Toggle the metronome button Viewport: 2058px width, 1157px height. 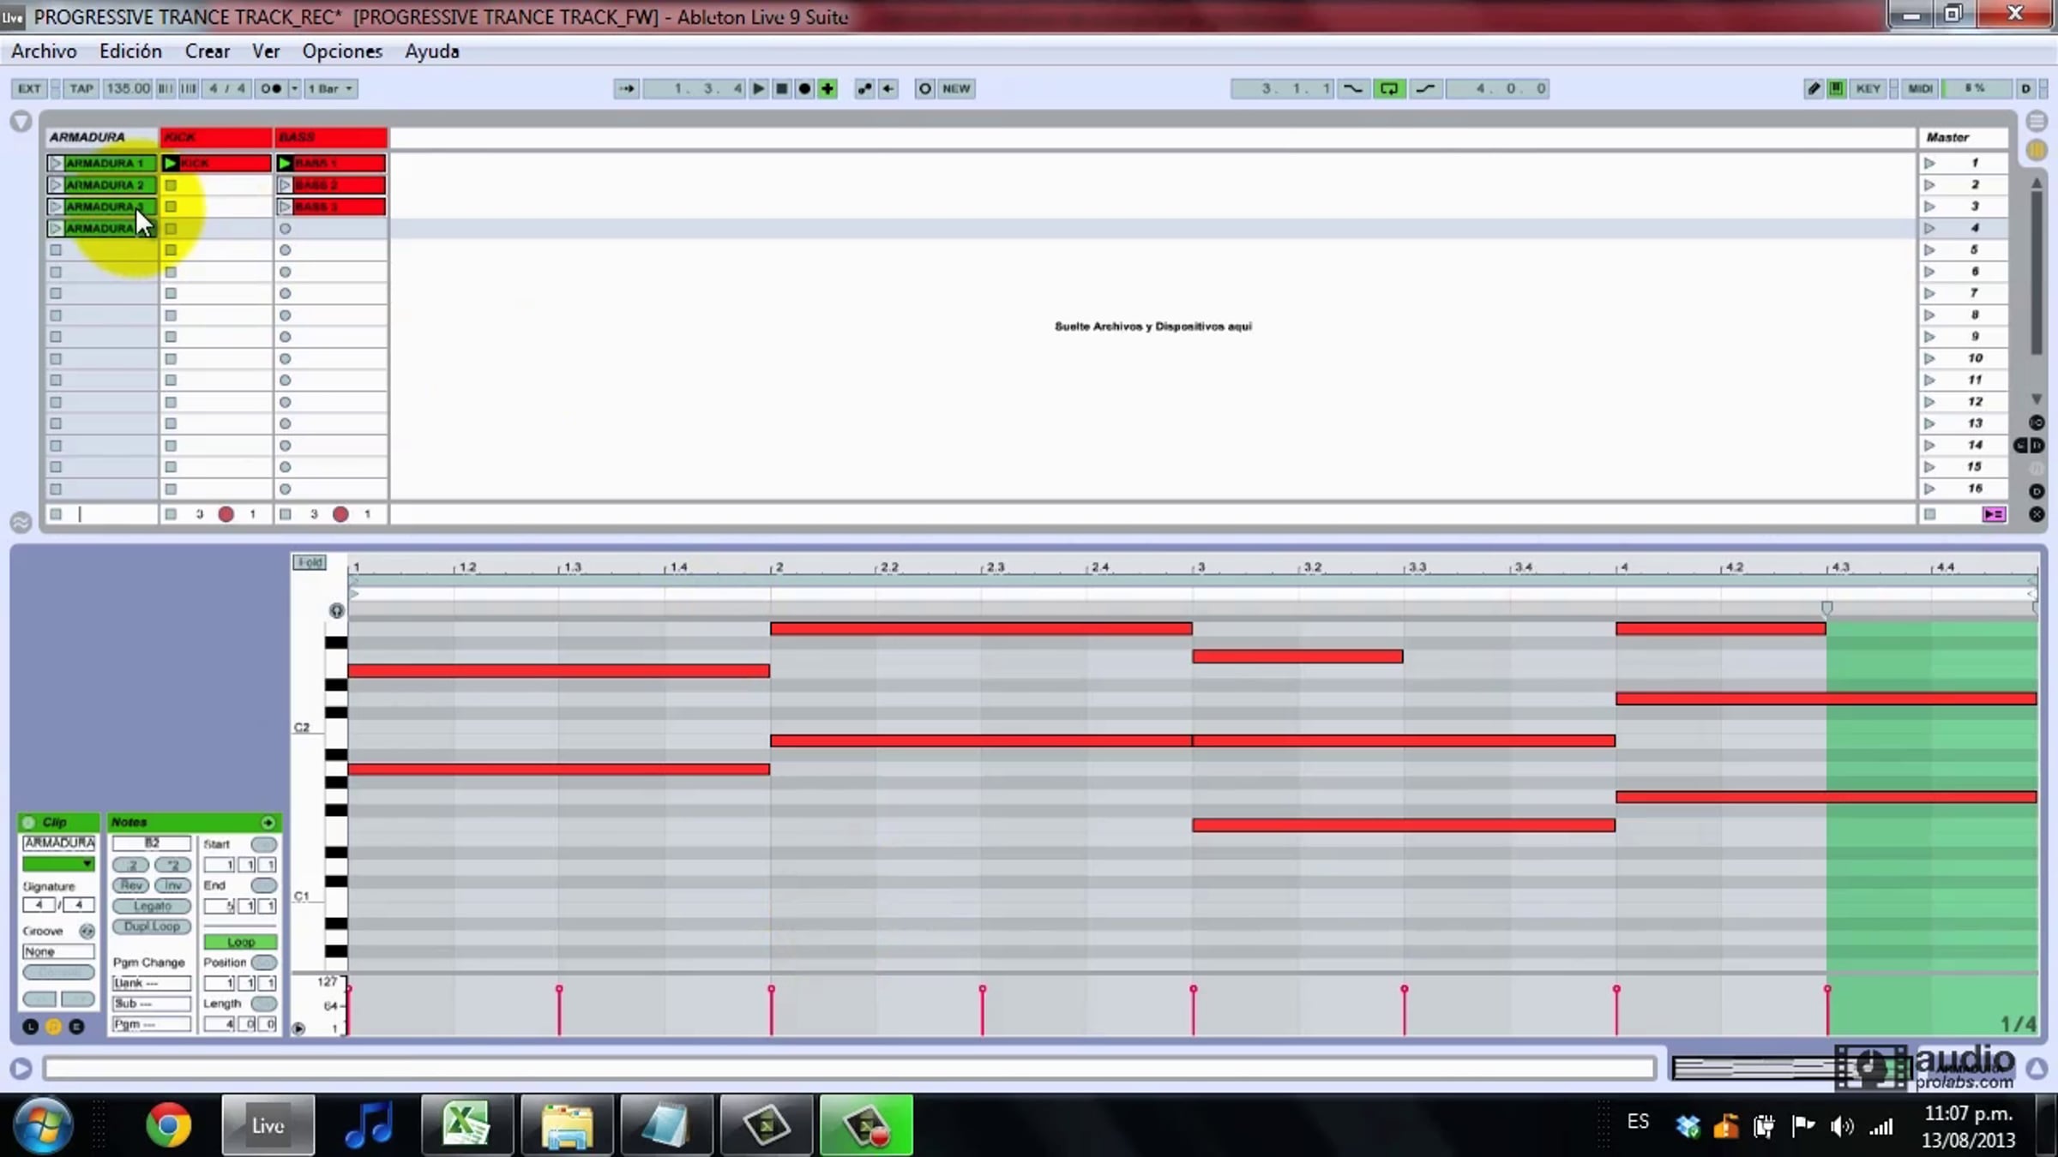271,88
